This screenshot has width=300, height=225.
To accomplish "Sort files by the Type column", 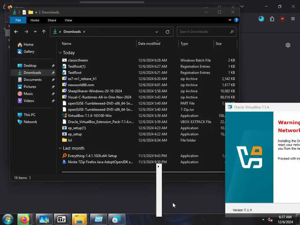I will [x=184, y=44].
